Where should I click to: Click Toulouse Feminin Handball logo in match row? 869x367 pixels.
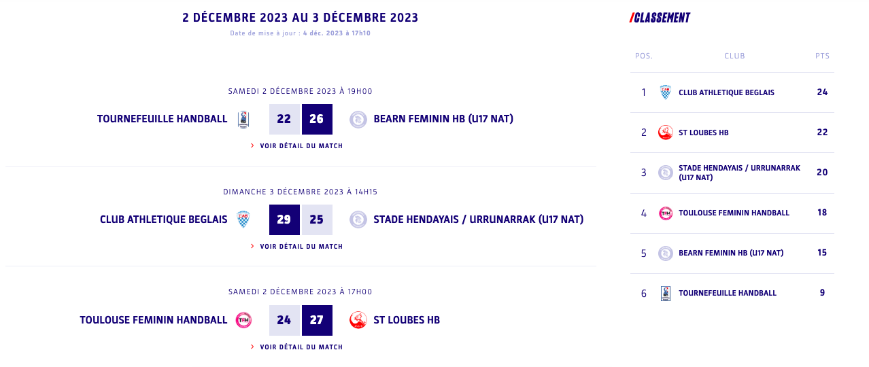tap(243, 320)
